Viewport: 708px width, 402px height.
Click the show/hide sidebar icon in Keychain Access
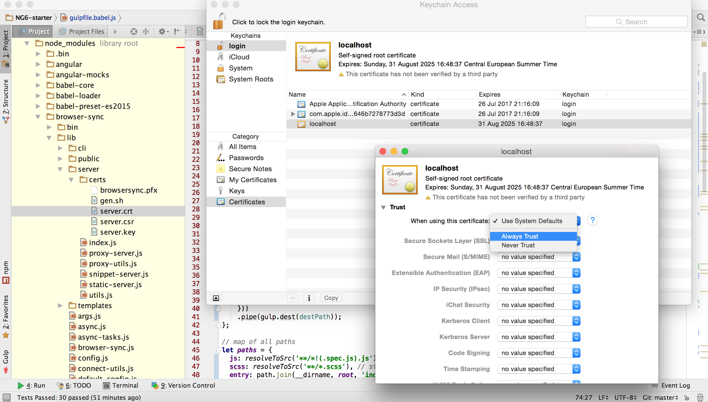pos(216,298)
